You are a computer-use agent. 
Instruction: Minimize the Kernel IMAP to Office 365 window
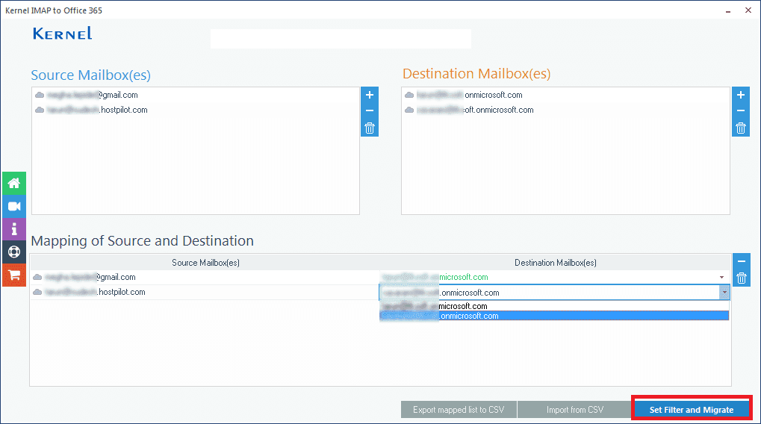(728, 10)
